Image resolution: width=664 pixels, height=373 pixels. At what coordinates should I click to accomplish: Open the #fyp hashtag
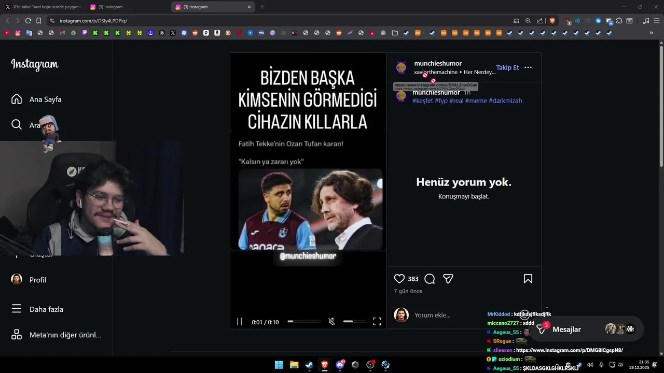point(441,101)
